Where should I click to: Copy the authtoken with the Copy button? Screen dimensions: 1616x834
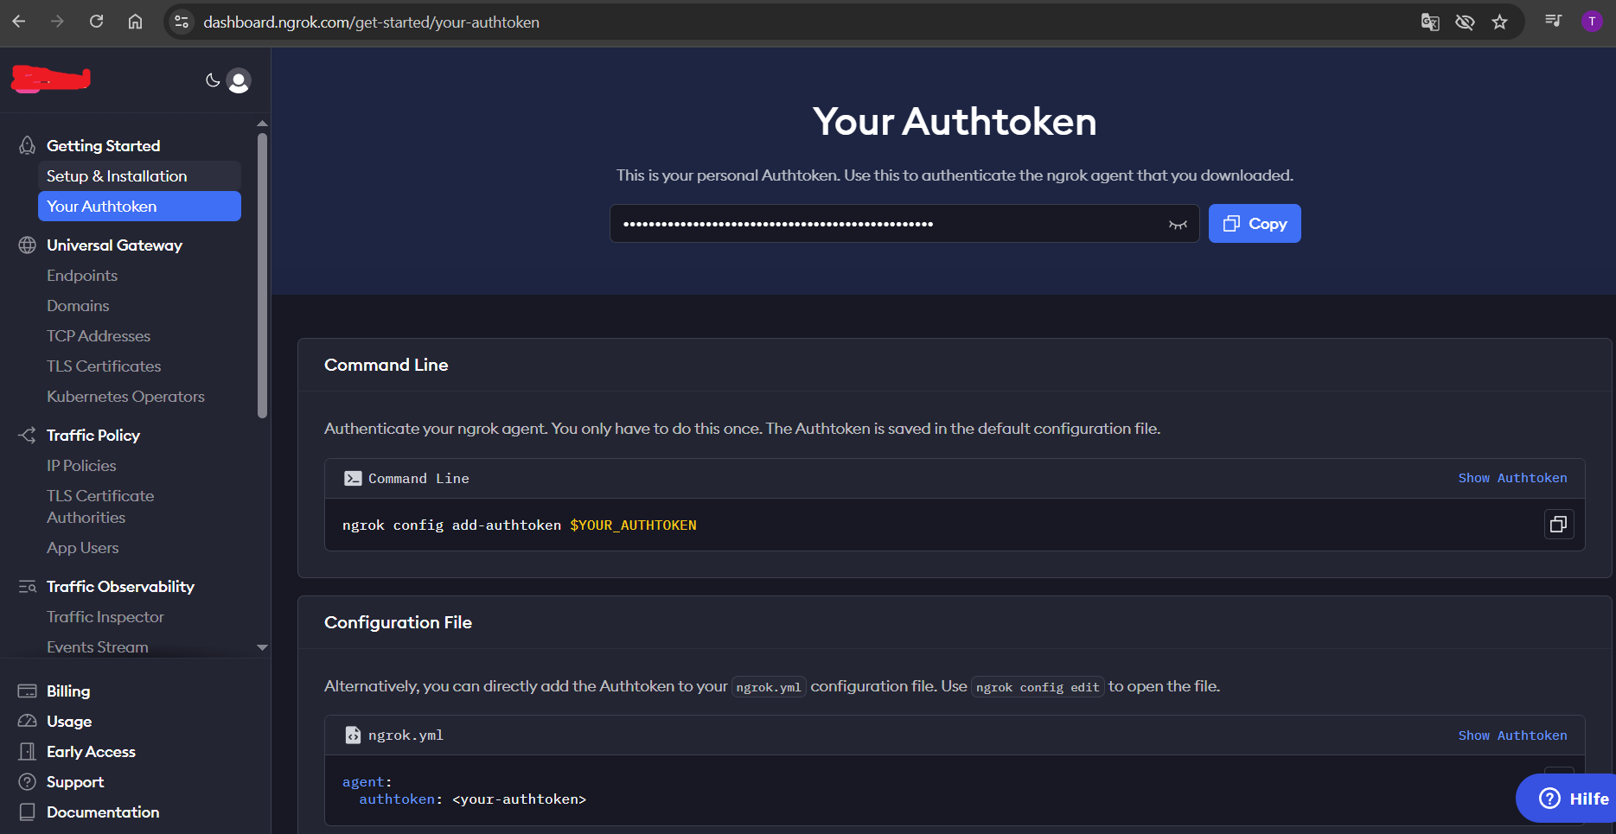tap(1255, 223)
